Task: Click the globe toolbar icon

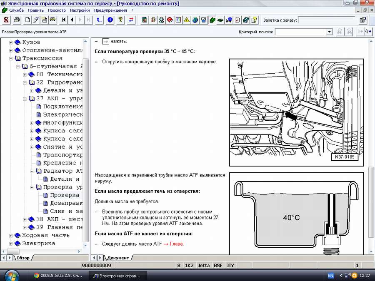Action: [195, 20]
